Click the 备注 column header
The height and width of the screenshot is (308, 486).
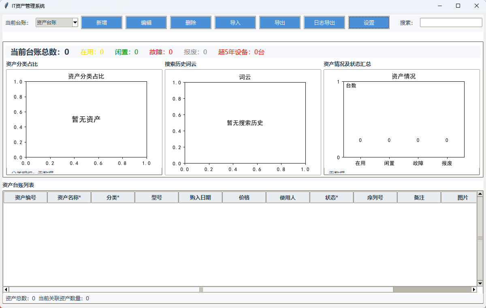click(419, 198)
